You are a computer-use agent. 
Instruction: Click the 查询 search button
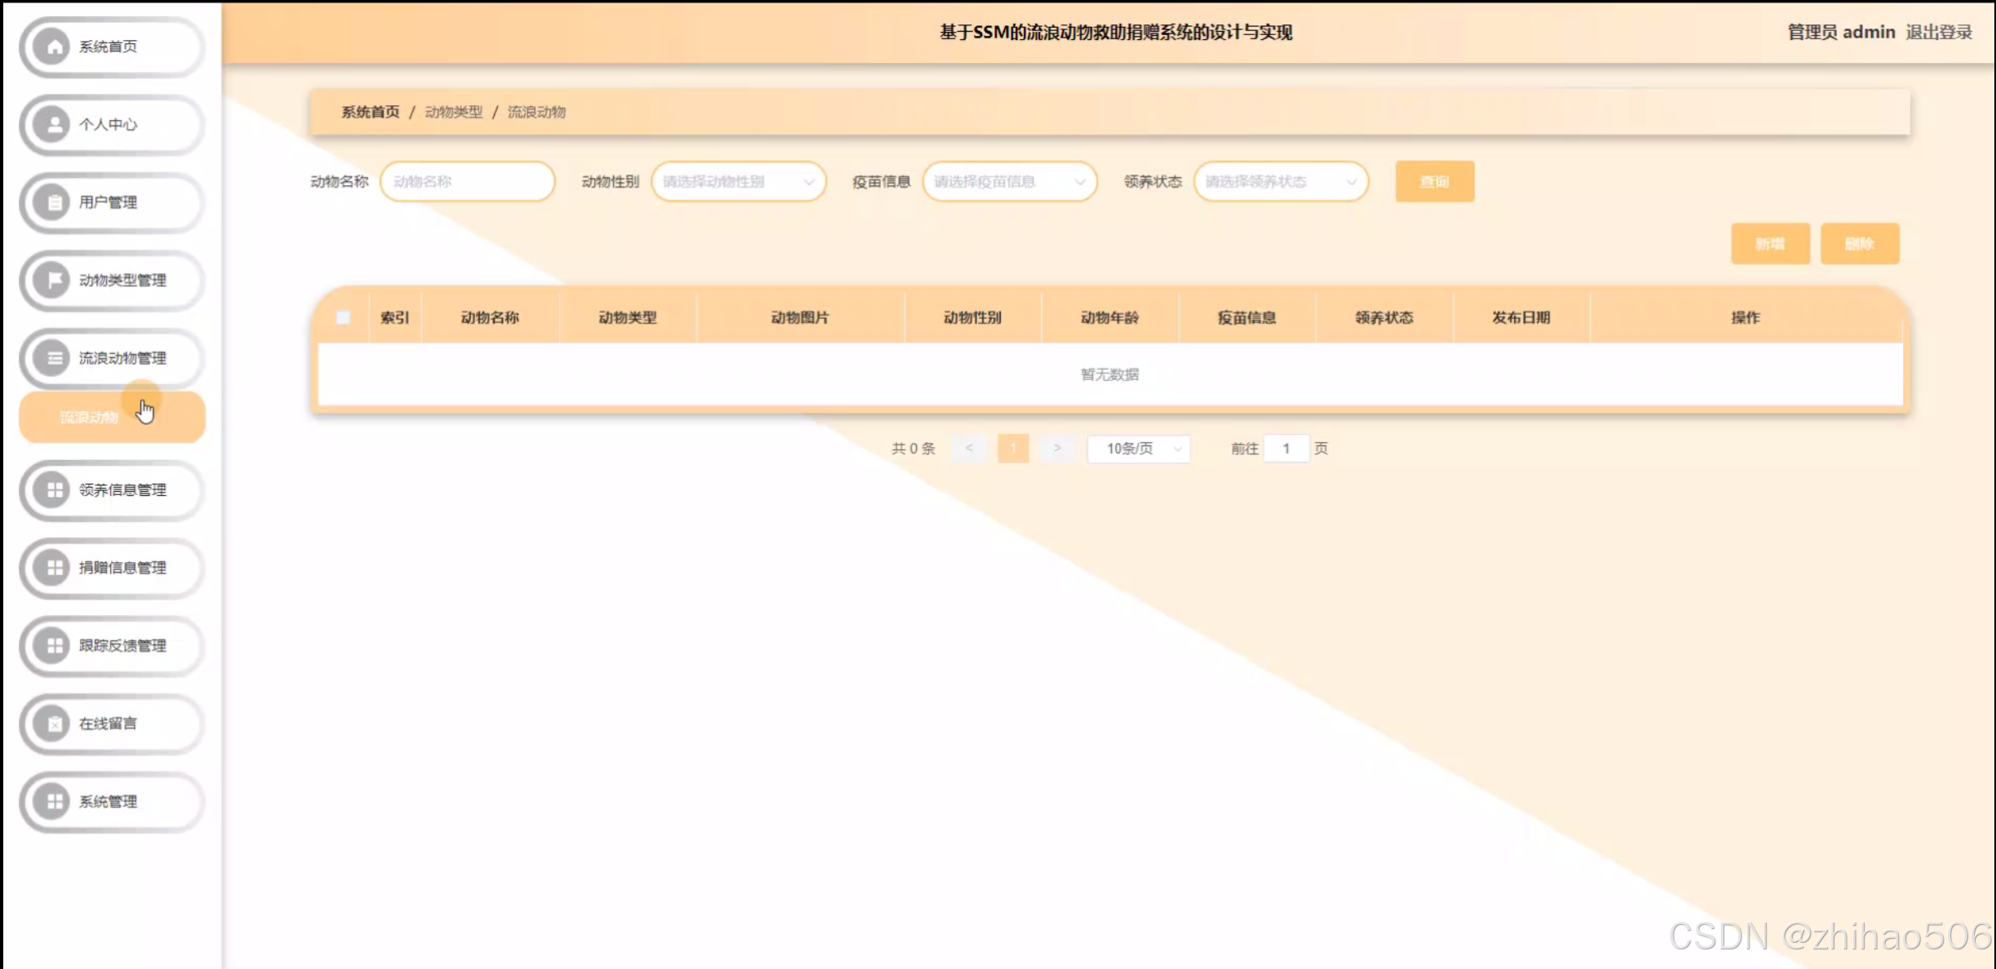pyautogui.click(x=1434, y=182)
